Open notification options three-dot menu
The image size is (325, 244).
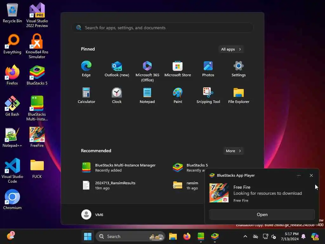[x=299, y=175]
